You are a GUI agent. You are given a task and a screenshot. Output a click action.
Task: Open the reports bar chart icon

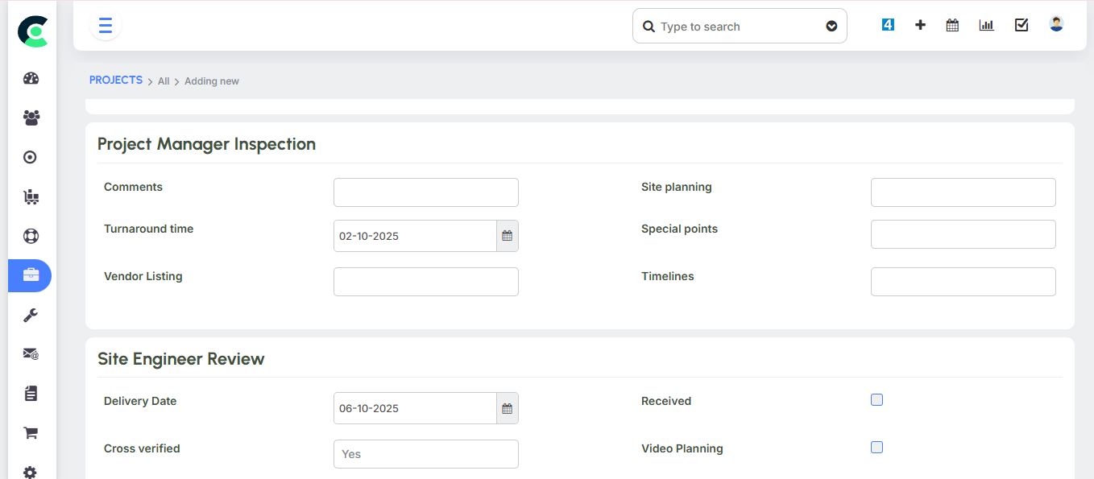[986, 24]
